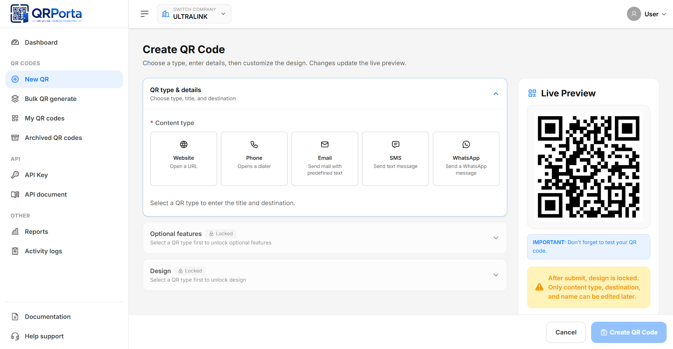Open API document link
Screen dimensions: 673x349
pyautogui.click(x=64, y=195)
